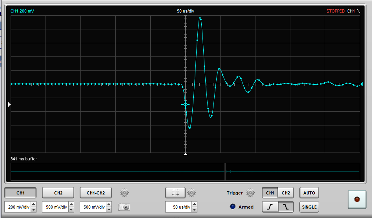
Task: Click the trigger level marker on left edge
Action: pos(9,104)
